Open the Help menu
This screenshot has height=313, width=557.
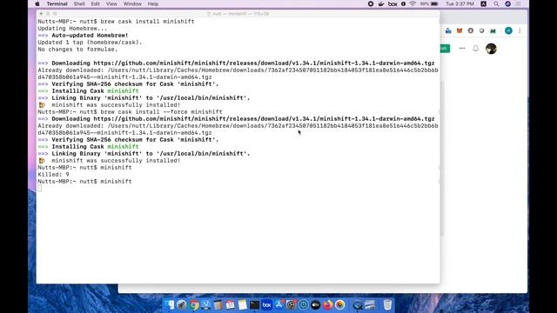[153, 3]
